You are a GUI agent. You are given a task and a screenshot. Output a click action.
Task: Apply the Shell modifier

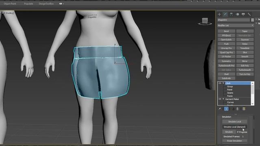coord(226,74)
